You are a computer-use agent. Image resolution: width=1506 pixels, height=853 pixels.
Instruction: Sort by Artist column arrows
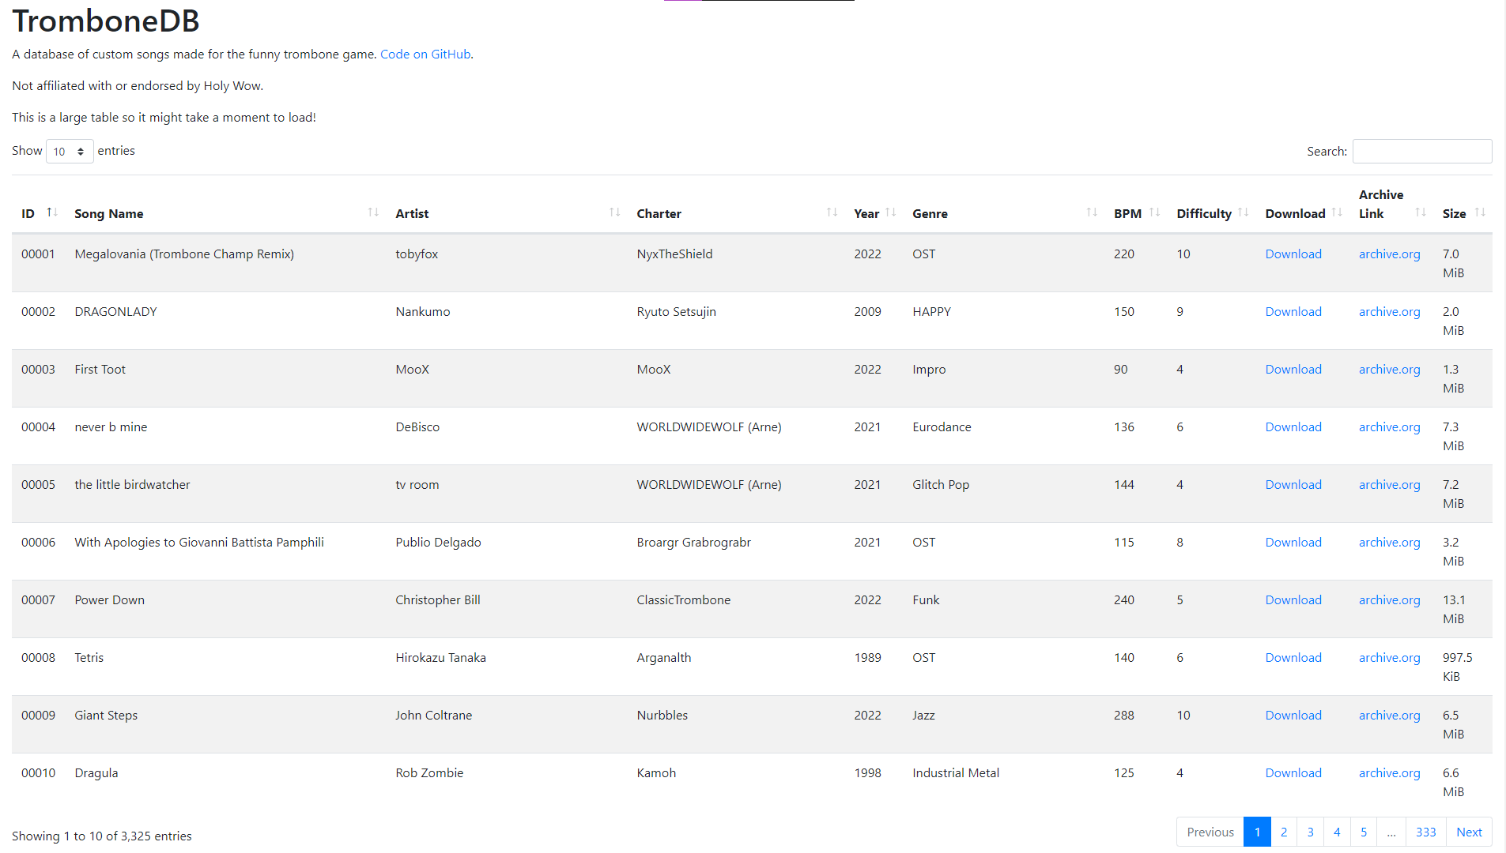click(x=614, y=212)
